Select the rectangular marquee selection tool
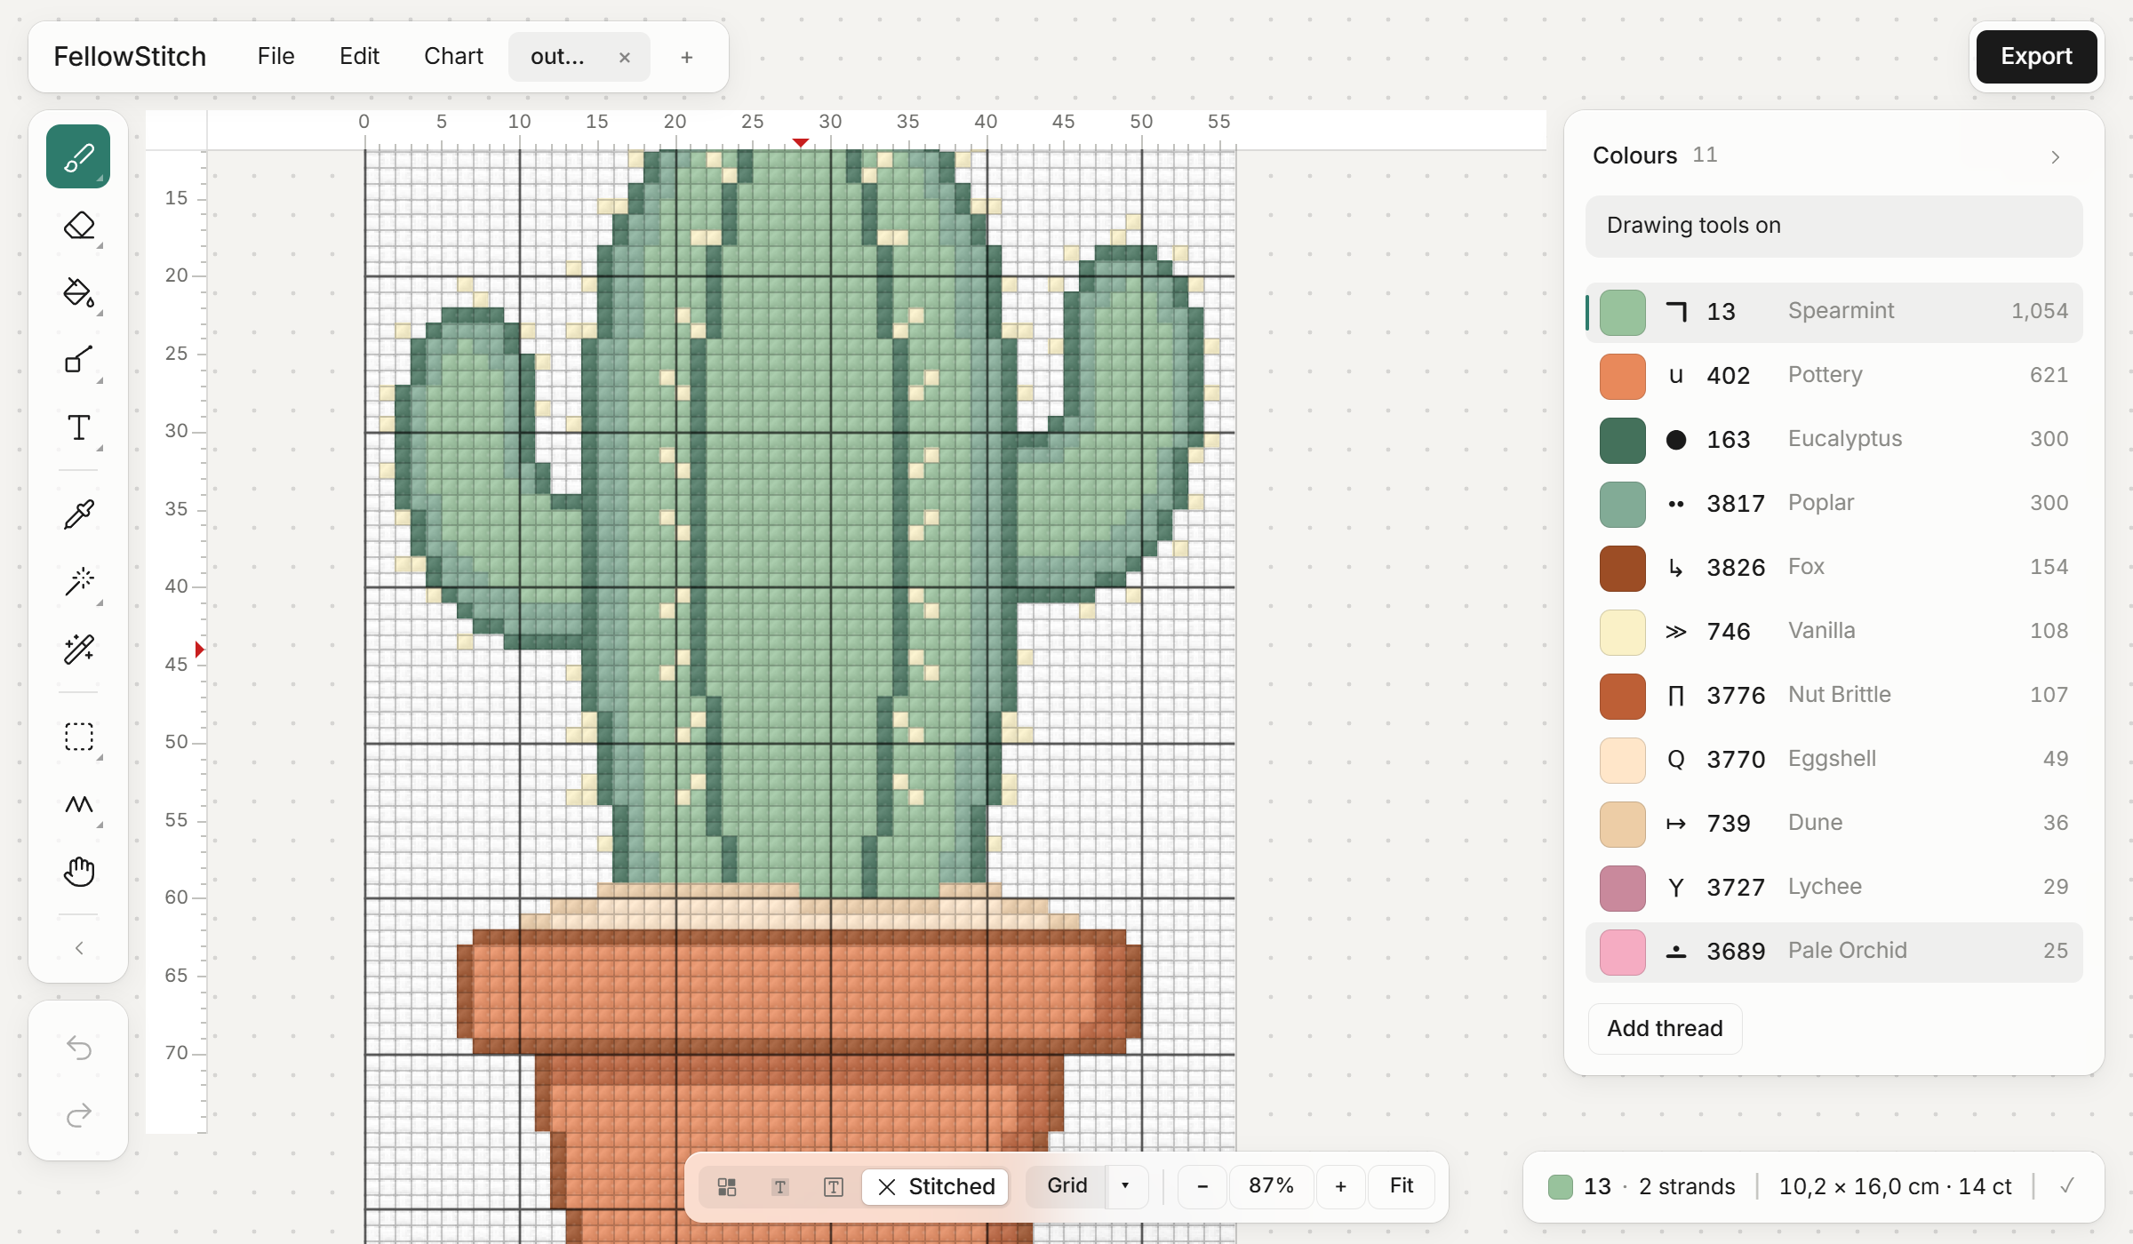 tap(78, 738)
